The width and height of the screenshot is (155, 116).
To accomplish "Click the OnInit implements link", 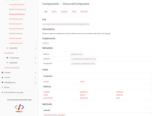I will 46,43.
